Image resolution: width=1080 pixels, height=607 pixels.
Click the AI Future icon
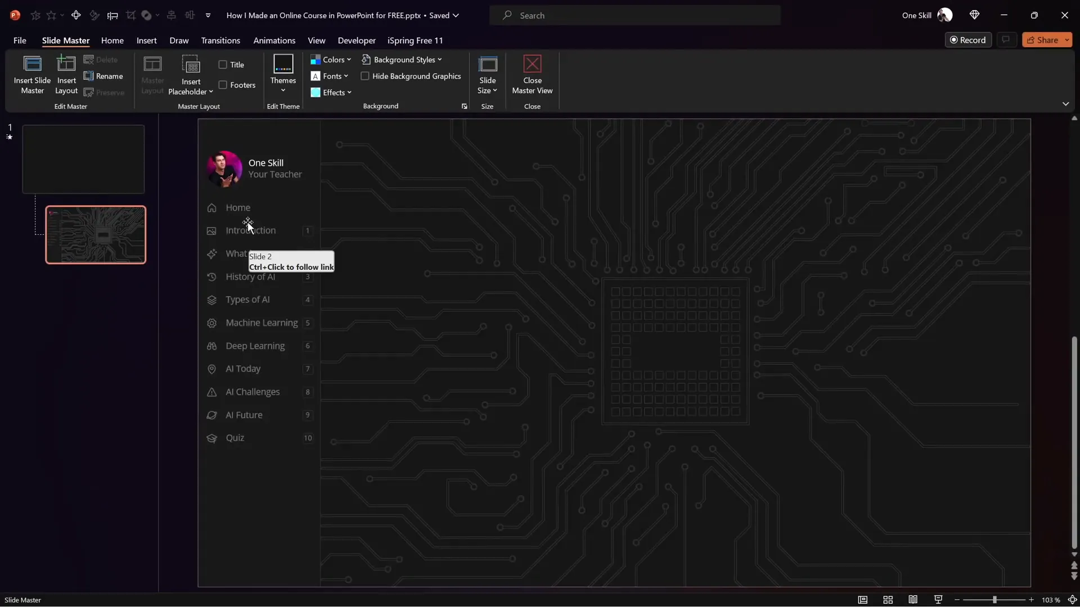coord(211,415)
